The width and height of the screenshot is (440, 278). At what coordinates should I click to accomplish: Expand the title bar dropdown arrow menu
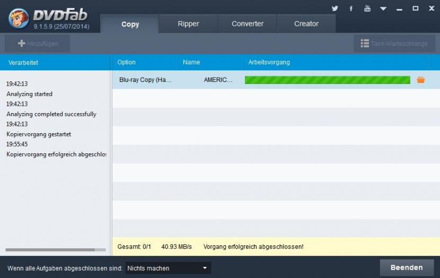383,8
